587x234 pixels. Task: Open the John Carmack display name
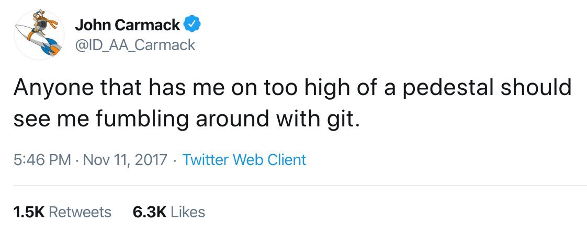point(128,25)
